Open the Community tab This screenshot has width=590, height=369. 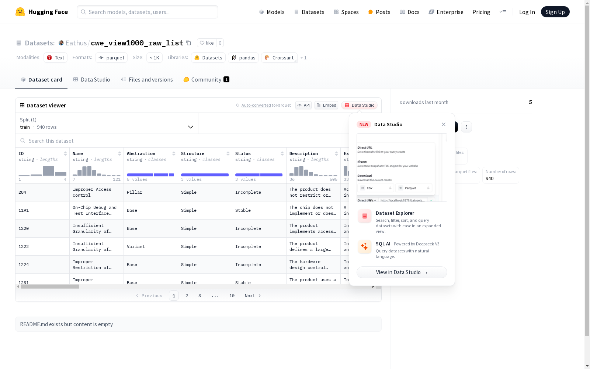pos(206,80)
